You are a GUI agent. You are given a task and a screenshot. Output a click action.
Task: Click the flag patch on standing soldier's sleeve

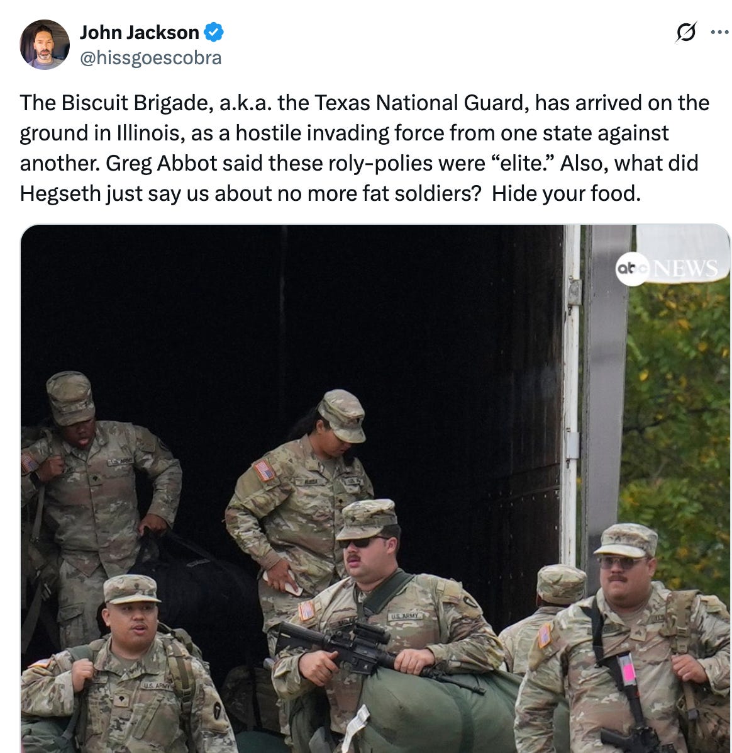pos(264,470)
